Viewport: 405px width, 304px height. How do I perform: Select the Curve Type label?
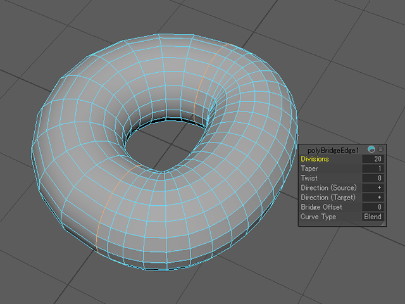click(318, 217)
